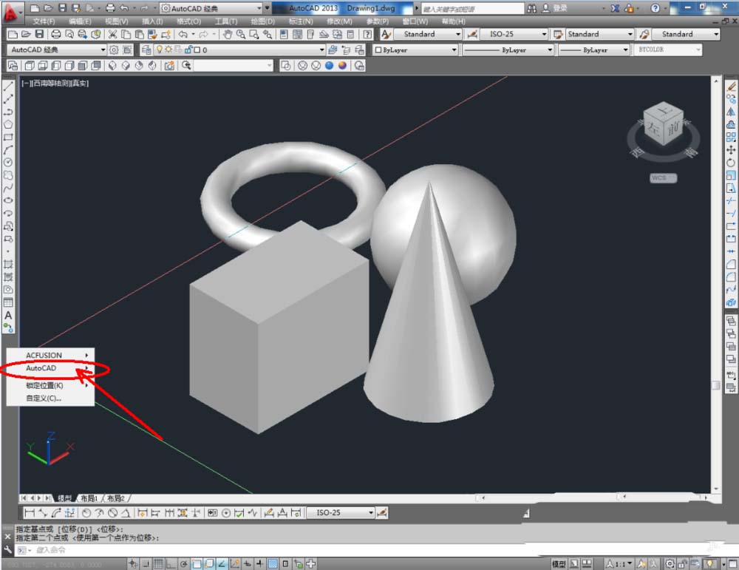Expand the ByLayer color dropdown

tap(415, 50)
